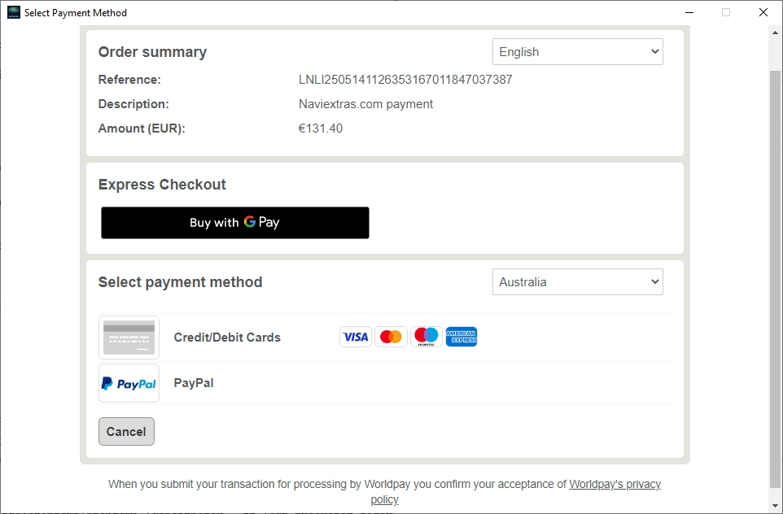Click the Buy with G Pay button
This screenshot has height=514, width=783.
[x=235, y=223]
